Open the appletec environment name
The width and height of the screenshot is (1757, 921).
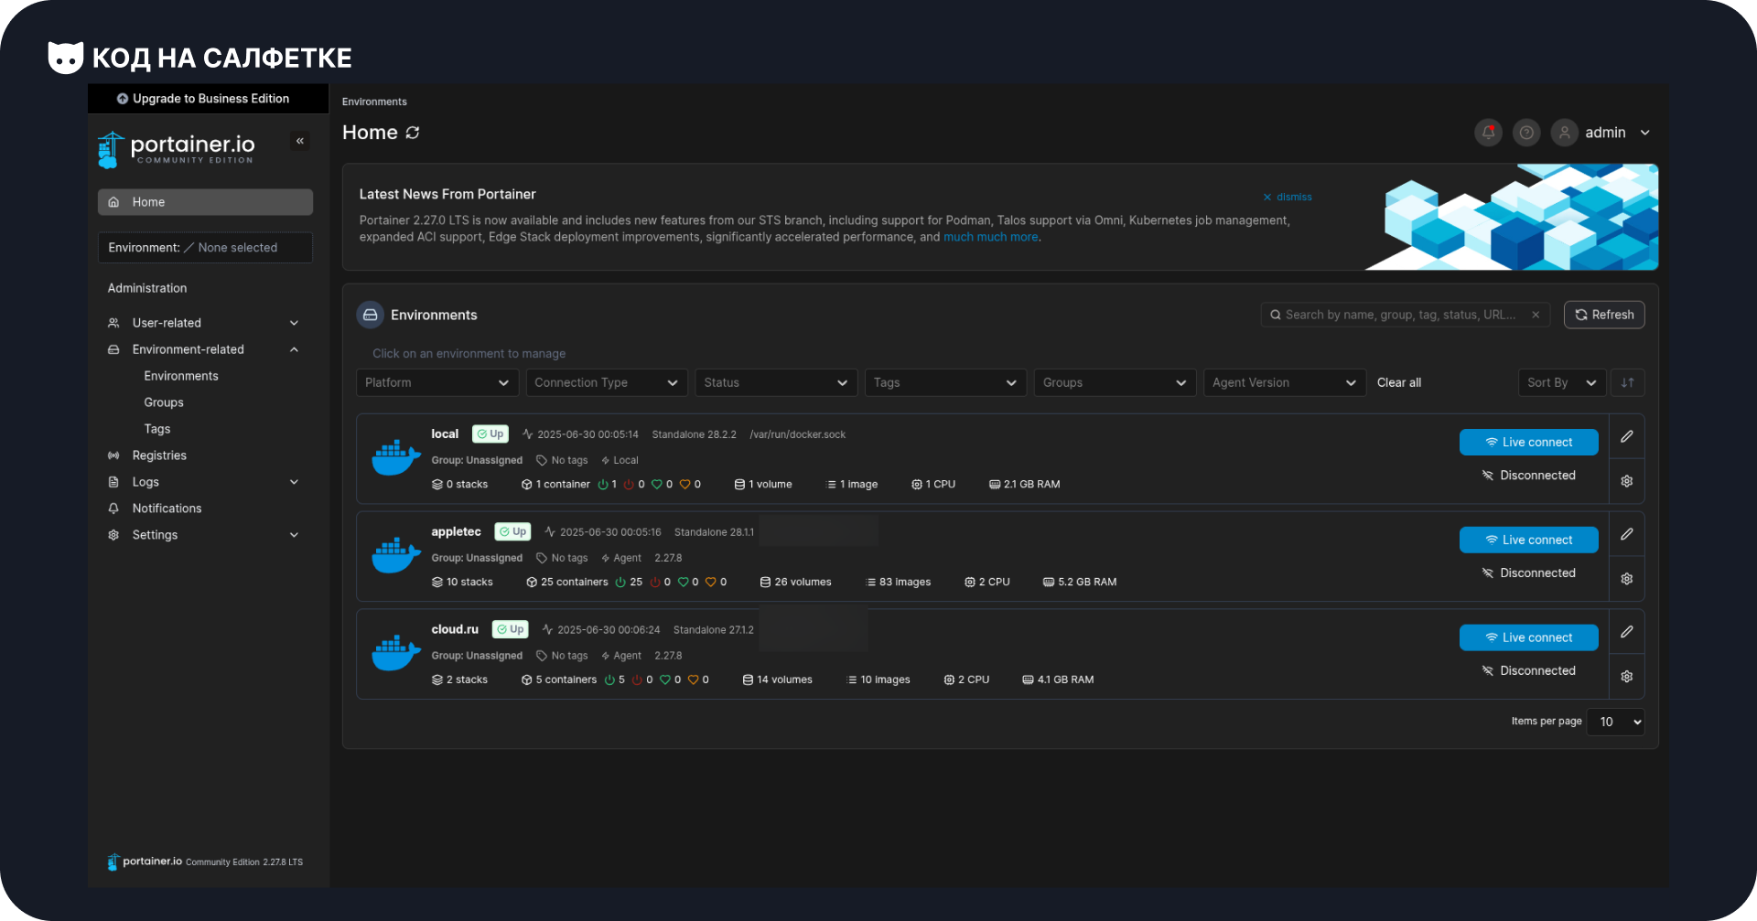[x=456, y=531]
